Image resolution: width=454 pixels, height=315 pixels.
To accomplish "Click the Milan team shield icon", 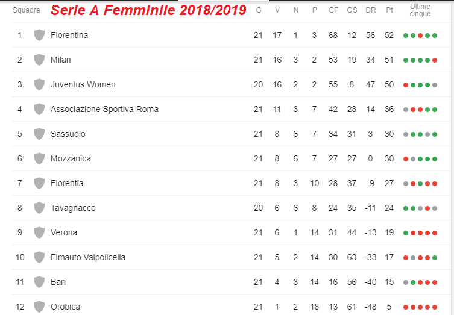I will (x=39, y=60).
